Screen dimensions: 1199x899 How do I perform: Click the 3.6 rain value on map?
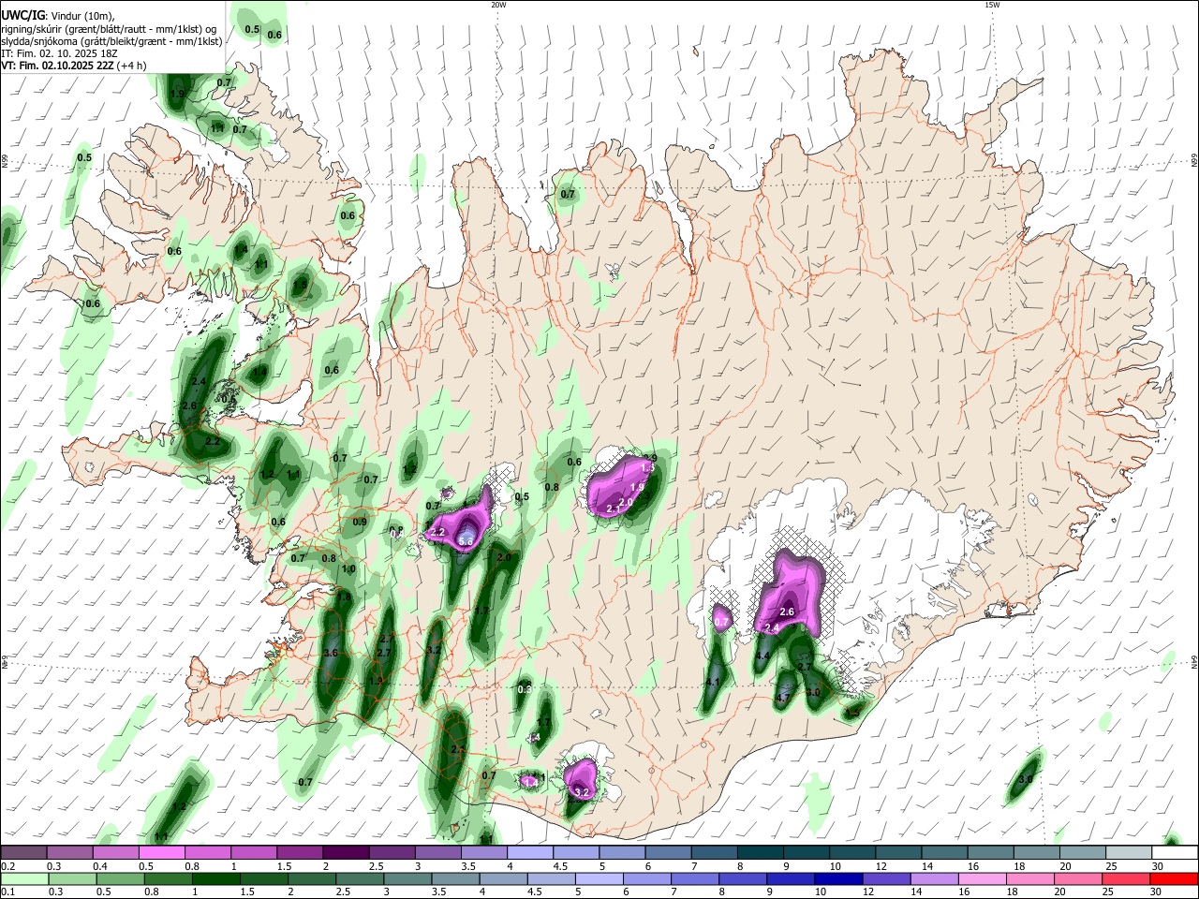330,653
